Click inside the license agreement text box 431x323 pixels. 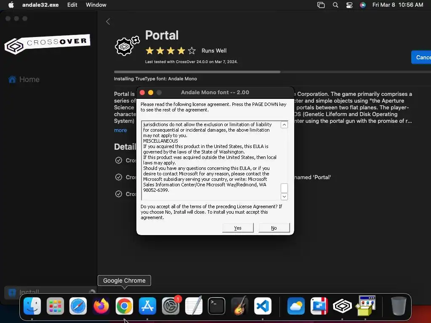point(211,160)
